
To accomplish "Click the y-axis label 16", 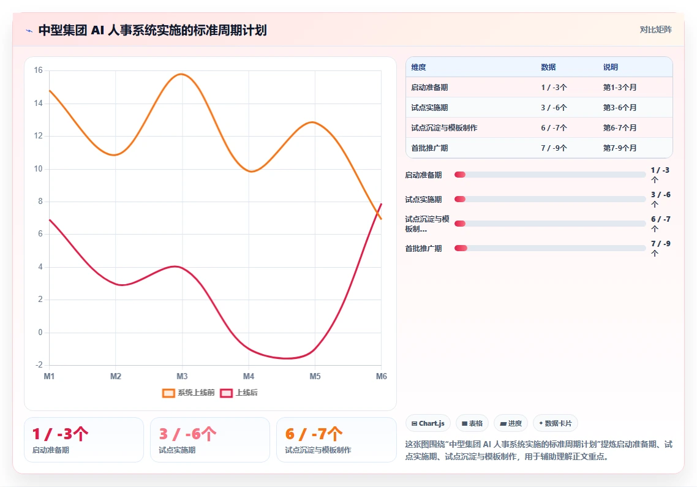I will [x=38, y=70].
